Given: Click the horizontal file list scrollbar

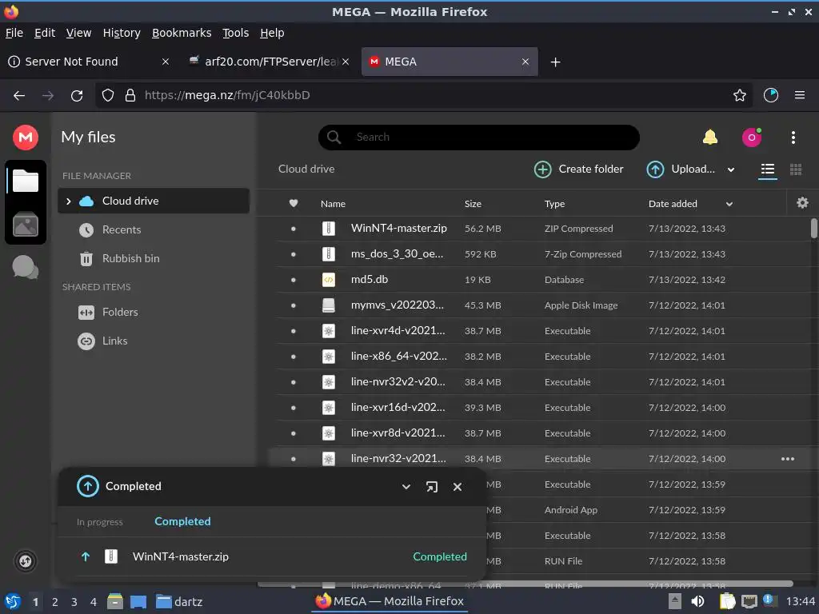Looking at the screenshot, I should tap(525, 583).
